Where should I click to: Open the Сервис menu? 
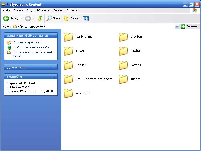coord(58,10)
